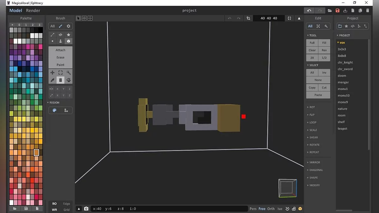Viewport: 379px width, 213px height.
Task: Click the crop model size icon
Action: (248, 18)
